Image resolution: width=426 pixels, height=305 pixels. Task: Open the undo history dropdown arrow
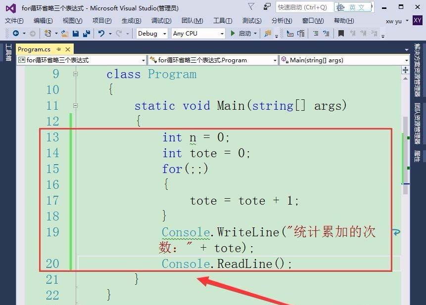pyautogui.click(x=110, y=34)
